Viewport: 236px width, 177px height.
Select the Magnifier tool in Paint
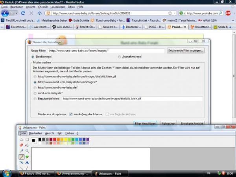tap(27, 151)
